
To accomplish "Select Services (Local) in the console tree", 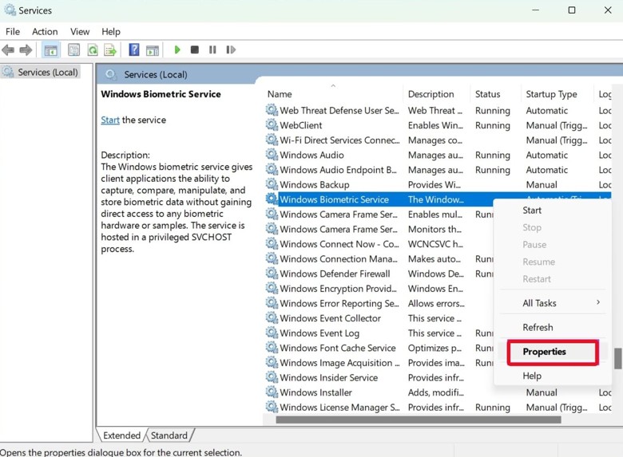I will tap(48, 73).
